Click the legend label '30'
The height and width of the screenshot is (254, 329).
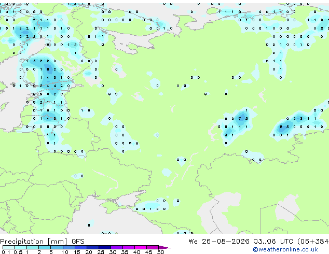pyautogui.click(x=113, y=252)
